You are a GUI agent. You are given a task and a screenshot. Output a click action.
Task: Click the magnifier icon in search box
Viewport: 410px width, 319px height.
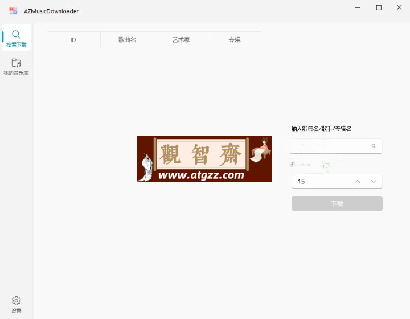point(374,146)
